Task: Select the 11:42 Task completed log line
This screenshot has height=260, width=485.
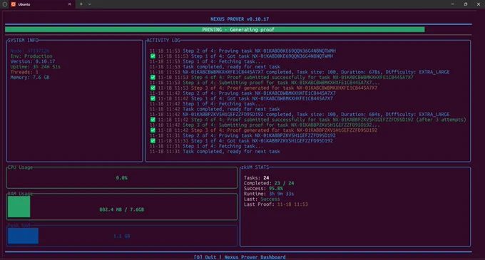Action: [x=215, y=109]
